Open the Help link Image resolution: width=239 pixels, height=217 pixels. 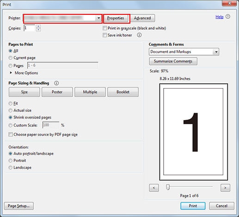point(220,17)
